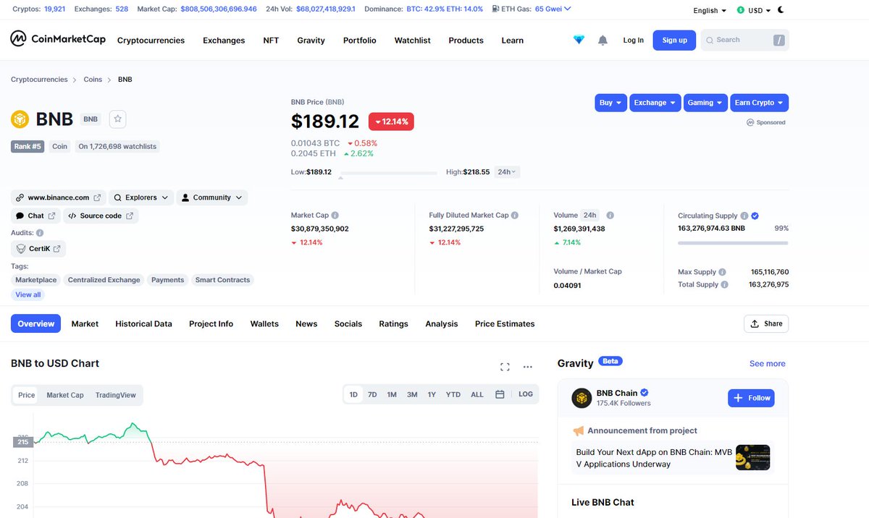
Task: Click Volume info icon
Action: pyautogui.click(x=610, y=216)
